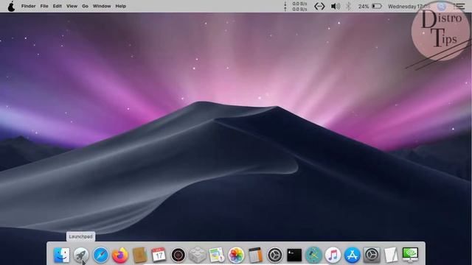Click the Wednesday clock in menu bar
The width and height of the screenshot is (472, 265).
tap(409, 7)
